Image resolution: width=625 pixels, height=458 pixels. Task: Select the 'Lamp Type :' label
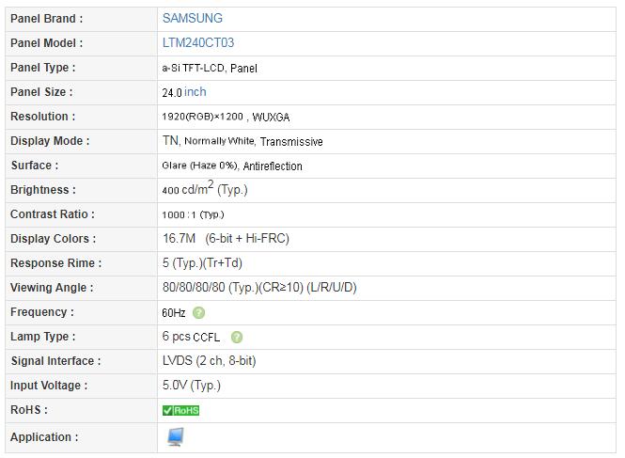42,337
